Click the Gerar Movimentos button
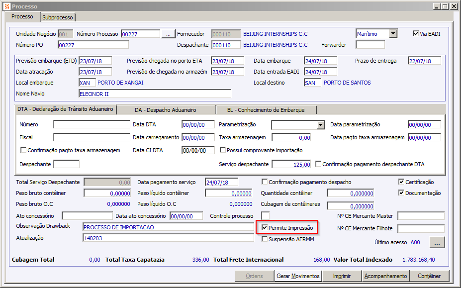Screen dimensions: 461x288 tap(298, 276)
